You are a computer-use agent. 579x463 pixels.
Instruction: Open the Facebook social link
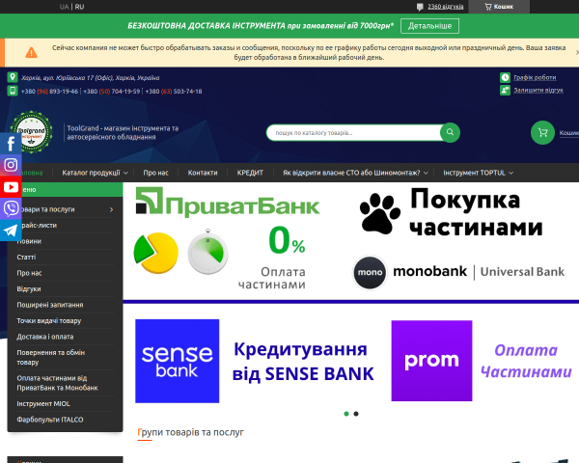click(x=11, y=144)
